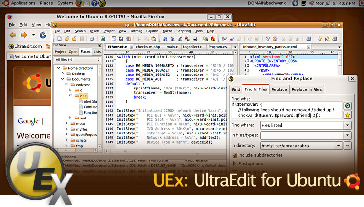Image resolution: width=364 pixels, height=207 pixels.
Task: Toggle fold box at XML line 3
Action: (x=248, y=66)
